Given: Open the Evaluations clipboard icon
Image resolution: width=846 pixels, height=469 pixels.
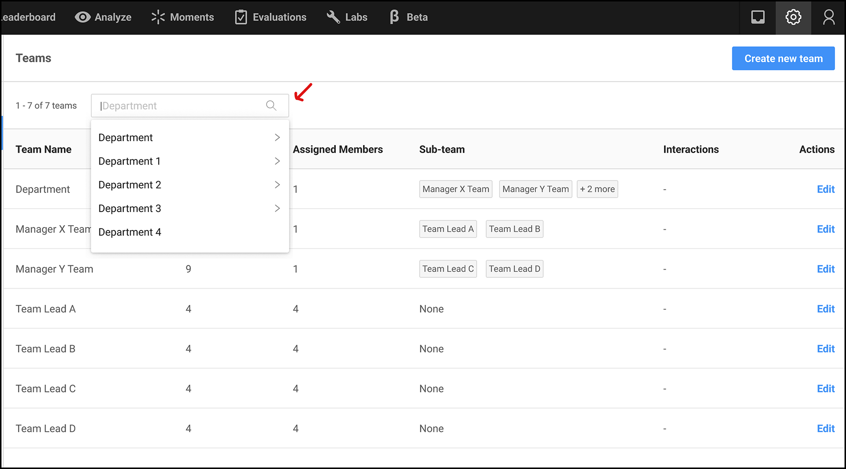Looking at the screenshot, I should [x=241, y=17].
